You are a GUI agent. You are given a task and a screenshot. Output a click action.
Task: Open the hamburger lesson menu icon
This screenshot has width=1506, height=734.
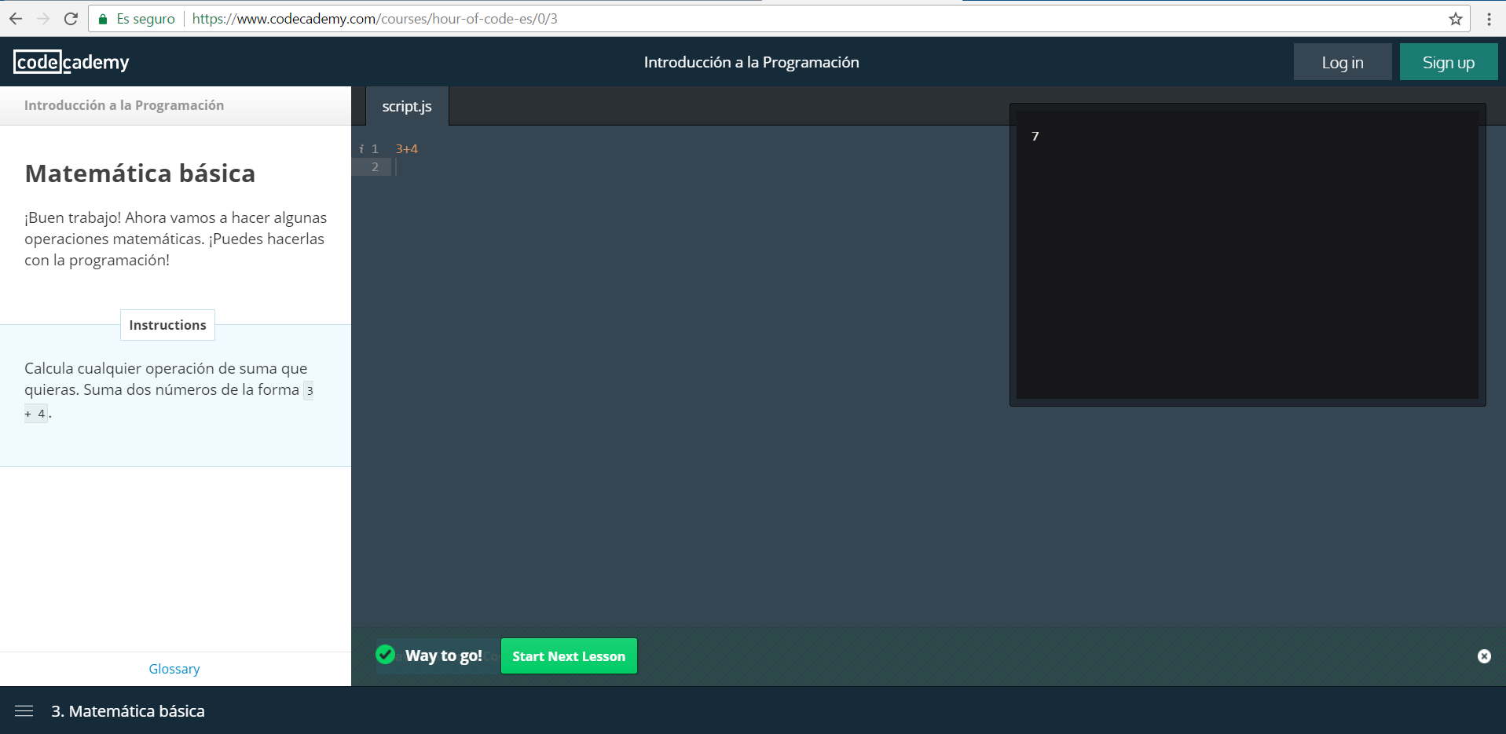tap(24, 711)
